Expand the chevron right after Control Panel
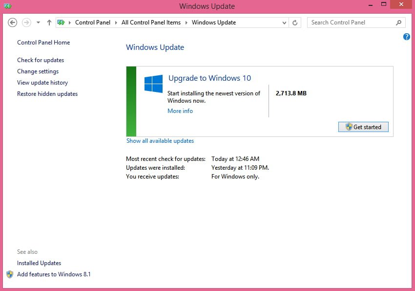The width and height of the screenshot is (415, 291). (x=116, y=22)
